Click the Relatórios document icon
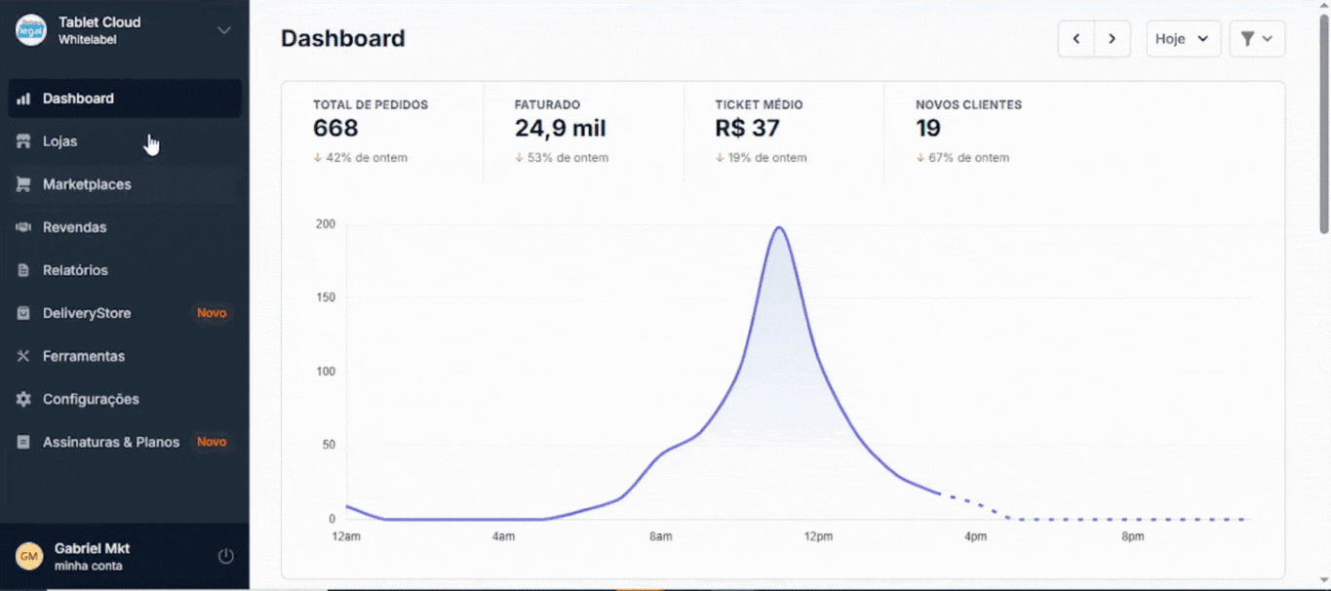The width and height of the screenshot is (1331, 591). [x=23, y=270]
